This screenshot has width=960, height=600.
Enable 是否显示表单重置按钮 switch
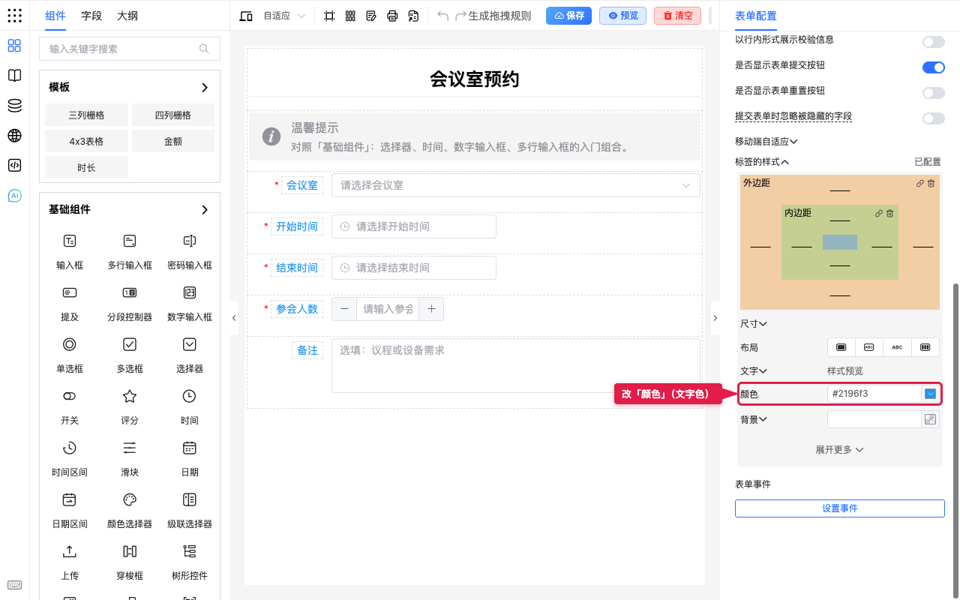pyautogui.click(x=934, y=93)
